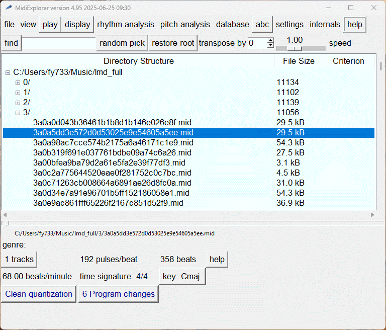Viewport: 386px width, 330px height.
Task: Click the help button beside 358 beats
Action: 217,259
